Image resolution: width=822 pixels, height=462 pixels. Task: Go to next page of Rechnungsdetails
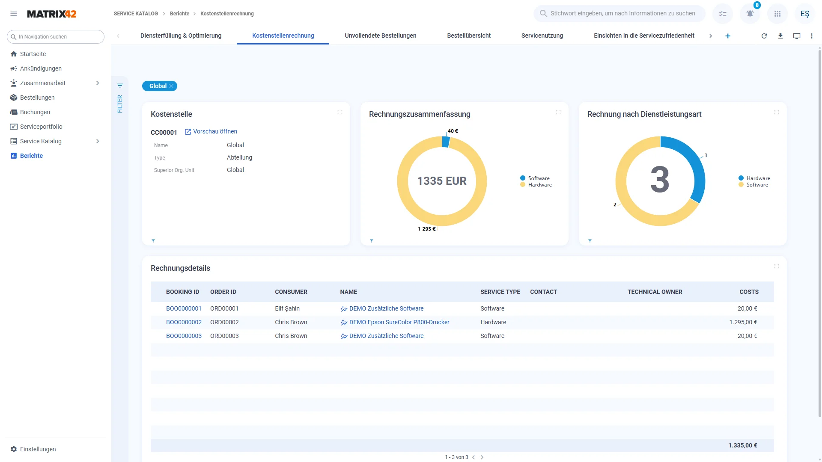(x=482, y=457)
